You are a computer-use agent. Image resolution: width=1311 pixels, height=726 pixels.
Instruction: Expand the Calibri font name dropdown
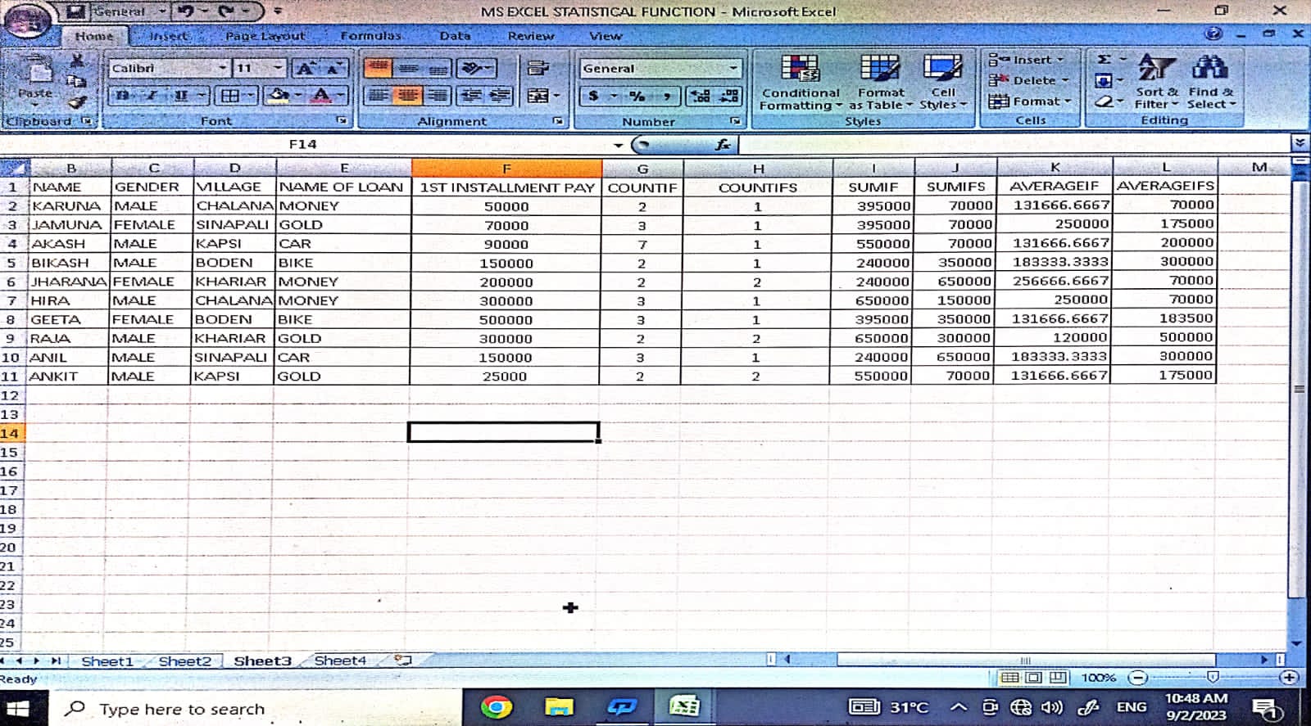[222, 68]
